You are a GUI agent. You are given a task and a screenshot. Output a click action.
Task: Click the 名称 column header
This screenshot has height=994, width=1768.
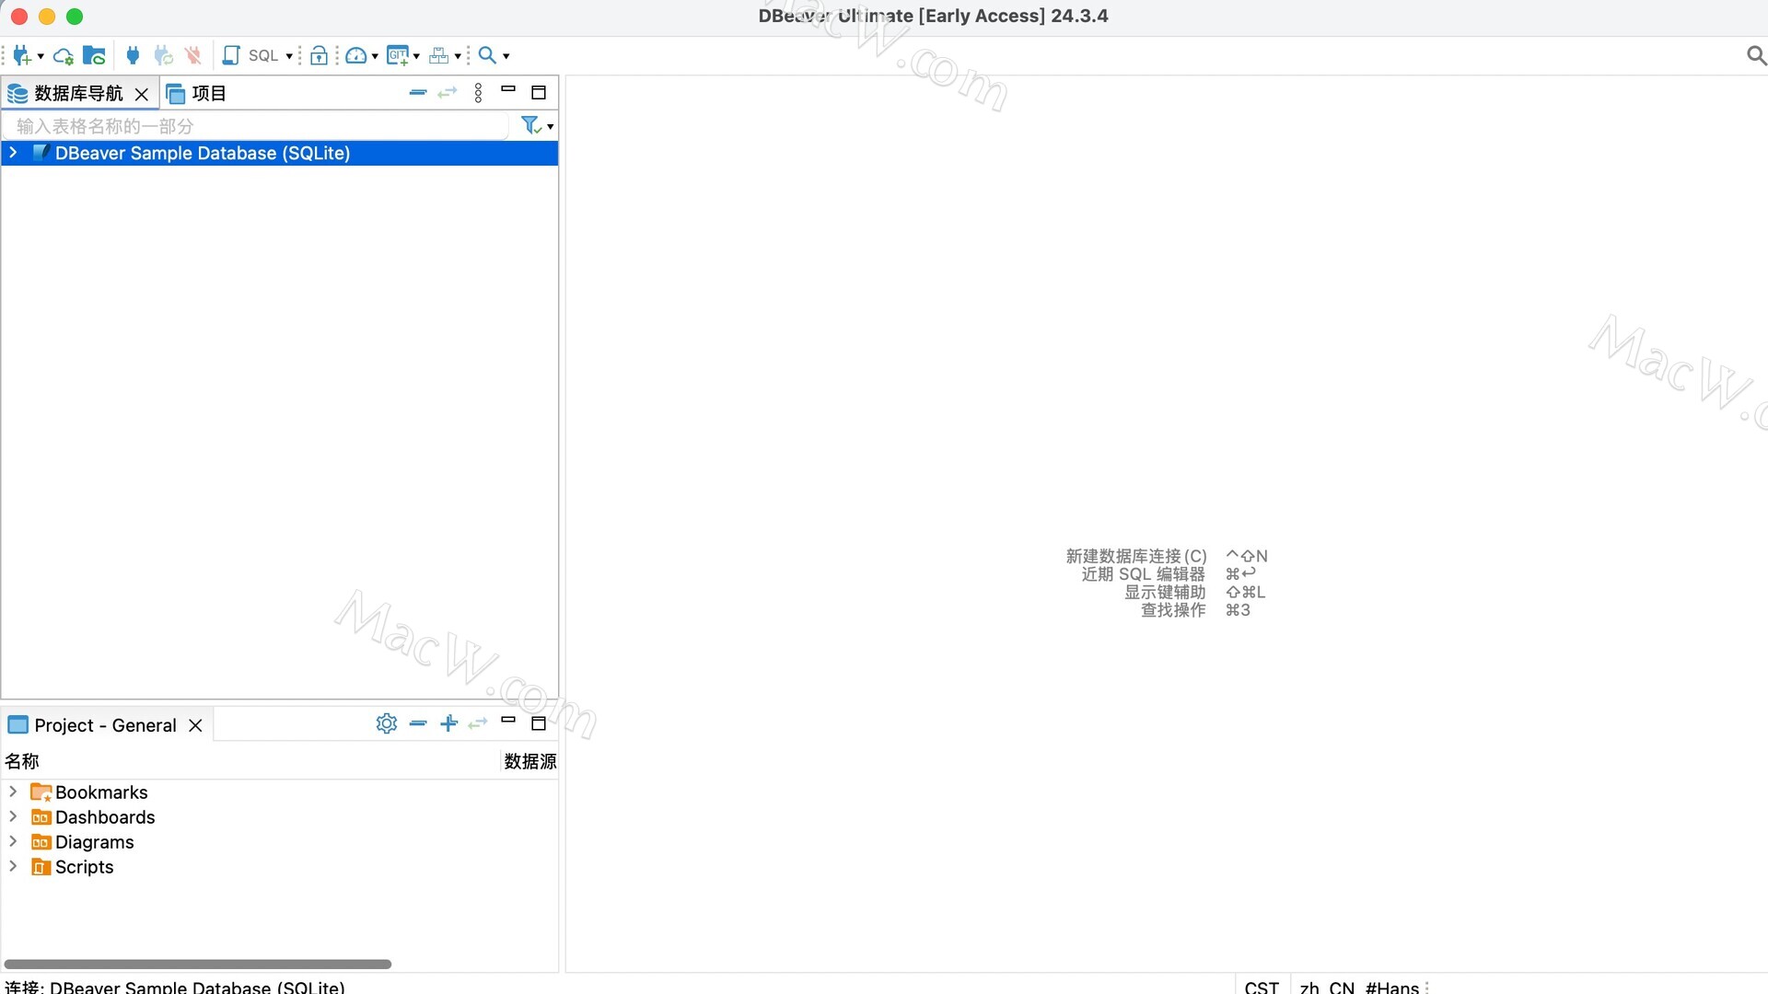[x=22, y=761]
